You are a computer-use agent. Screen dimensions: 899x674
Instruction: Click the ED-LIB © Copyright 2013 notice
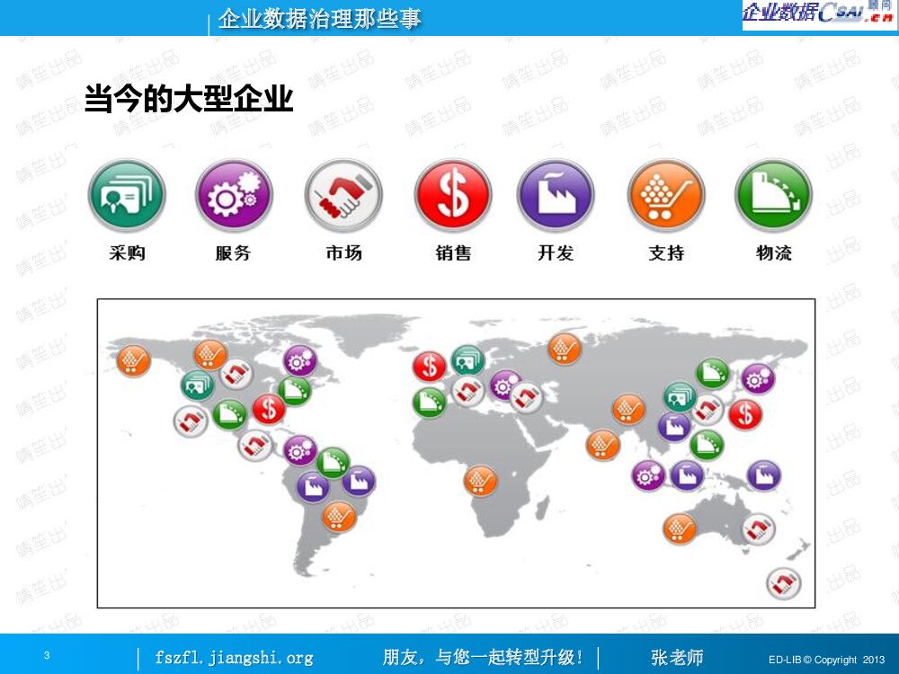[x=827, y=660]
